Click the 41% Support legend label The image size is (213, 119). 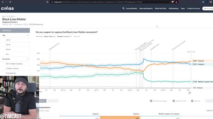click(x=199, y=64)
